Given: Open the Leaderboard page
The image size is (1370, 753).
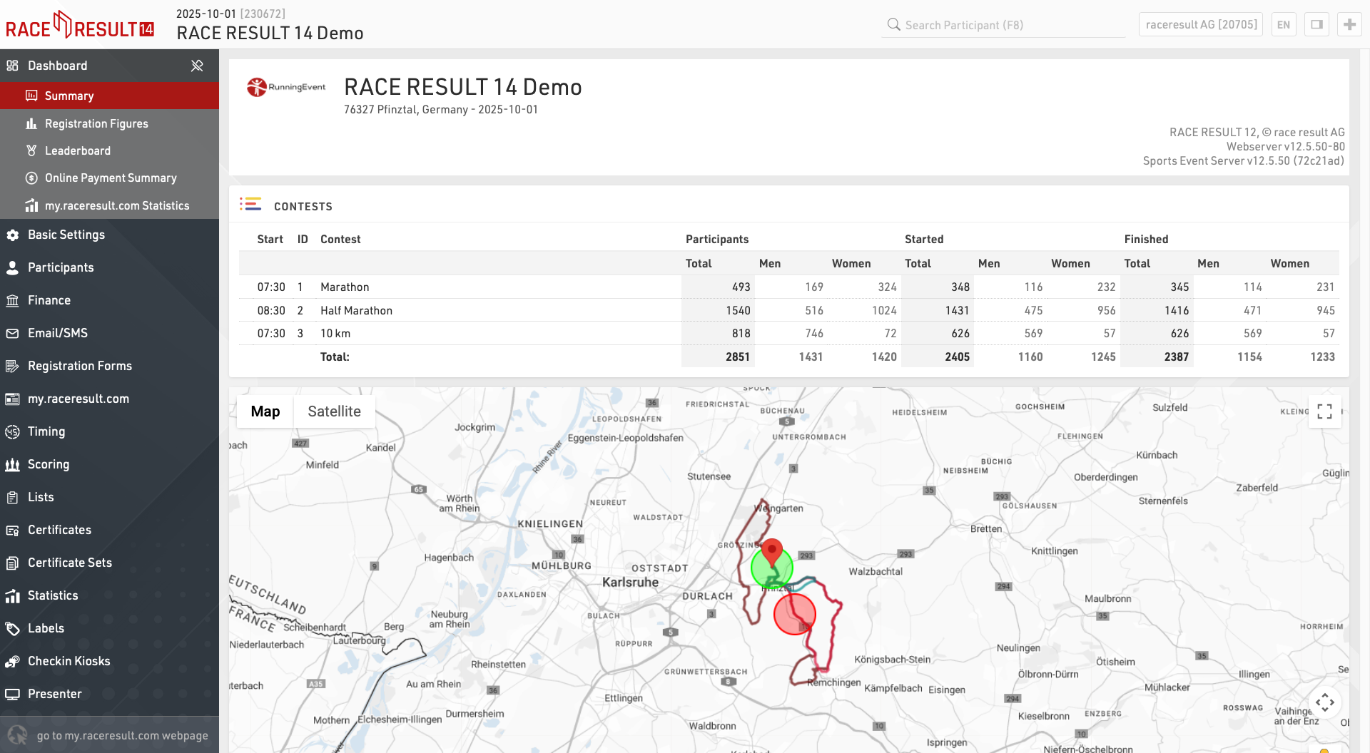Looking at the screenshot, I should [78, 150].
